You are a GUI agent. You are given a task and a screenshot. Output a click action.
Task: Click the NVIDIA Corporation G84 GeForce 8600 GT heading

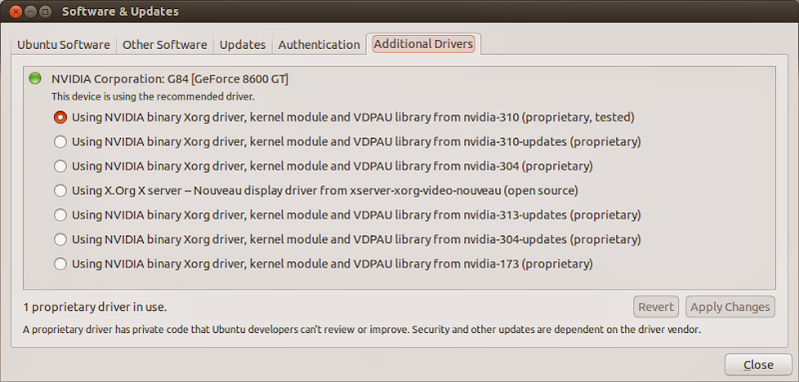170,80
